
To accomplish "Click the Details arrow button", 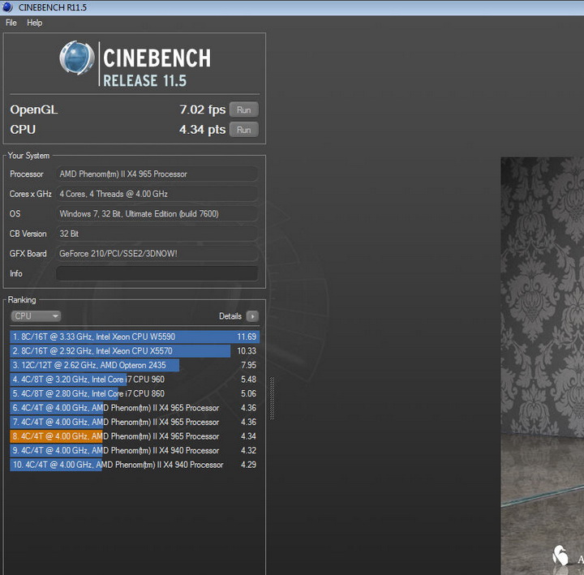I will point(252,316).
